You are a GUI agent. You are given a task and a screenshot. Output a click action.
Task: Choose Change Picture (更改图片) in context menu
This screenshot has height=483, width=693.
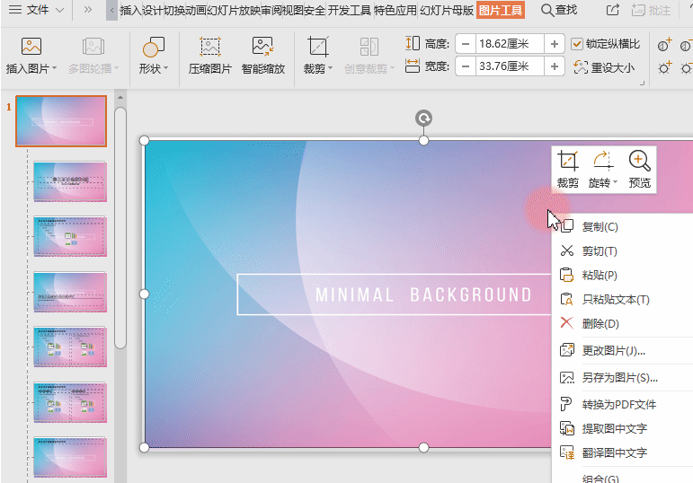click(x=613, y=350)
